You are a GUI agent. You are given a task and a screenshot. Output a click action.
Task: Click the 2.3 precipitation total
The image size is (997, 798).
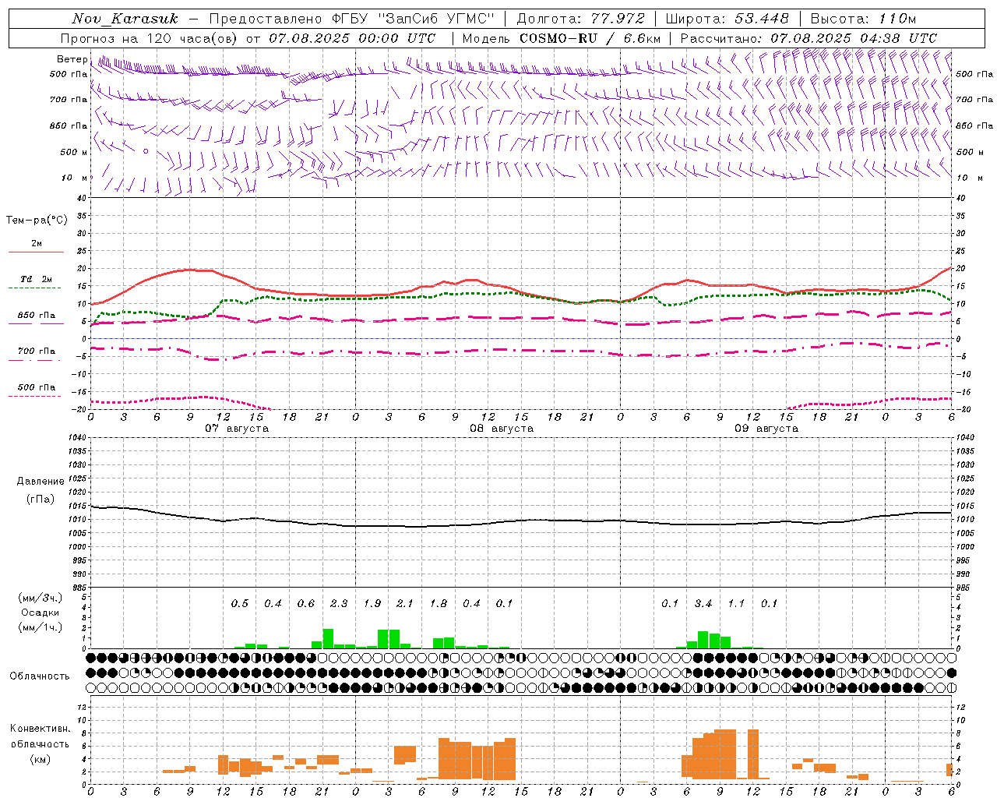coord(339,603)
